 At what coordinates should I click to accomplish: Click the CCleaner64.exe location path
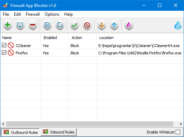pyautogui.click(x=139, y=46)
